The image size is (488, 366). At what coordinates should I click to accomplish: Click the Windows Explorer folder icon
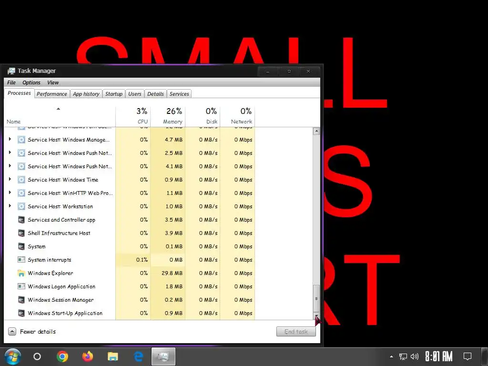[21, 273]
